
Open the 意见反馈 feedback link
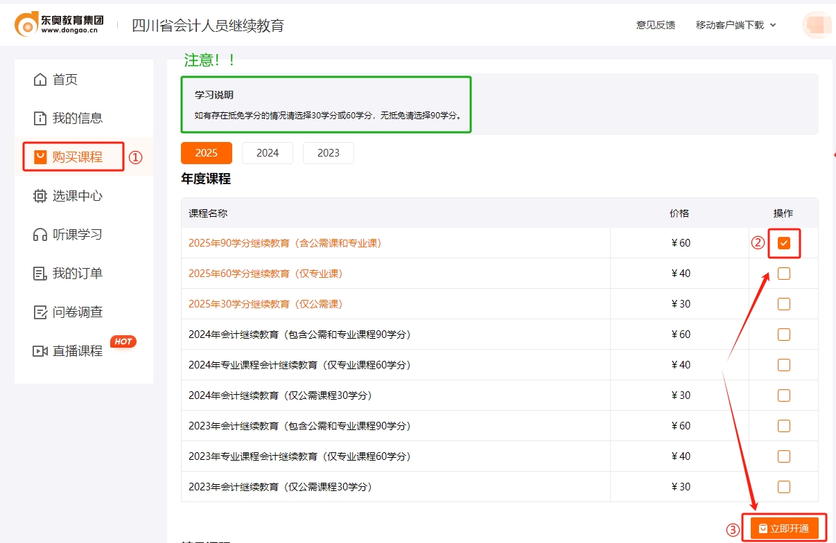[x=654, y=24]
